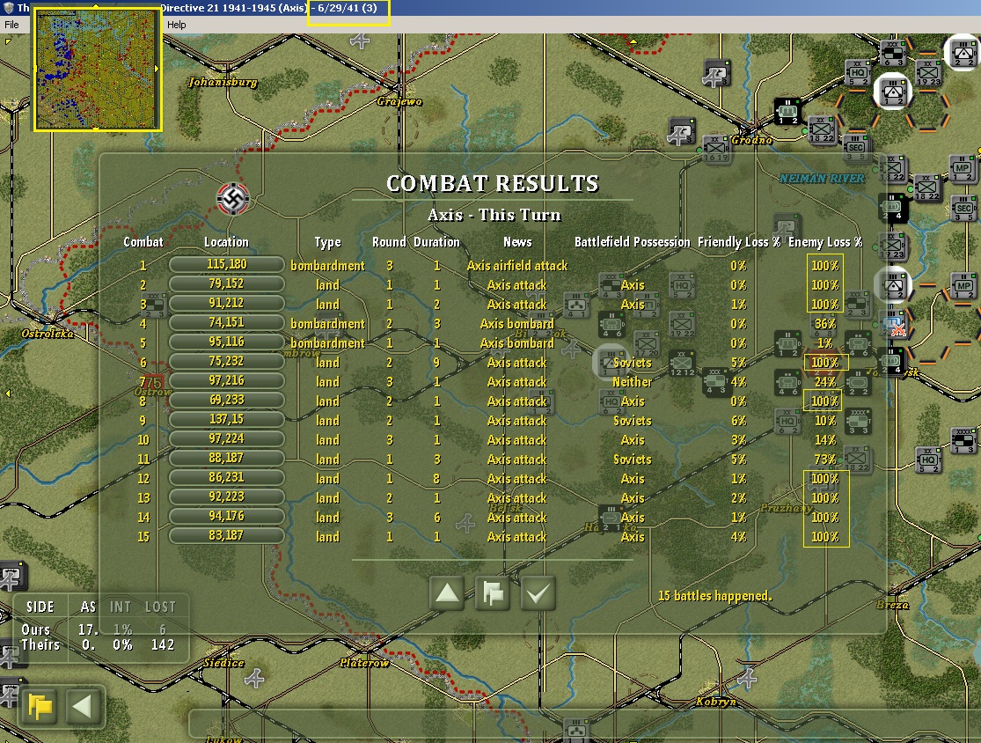Select infantry unit 18 22 next to Grodno
The image size is (981, 743).
point(822,130)
